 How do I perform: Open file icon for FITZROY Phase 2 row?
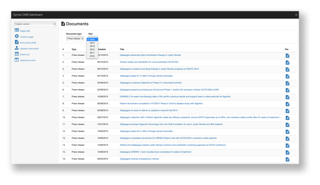[288, 104]
